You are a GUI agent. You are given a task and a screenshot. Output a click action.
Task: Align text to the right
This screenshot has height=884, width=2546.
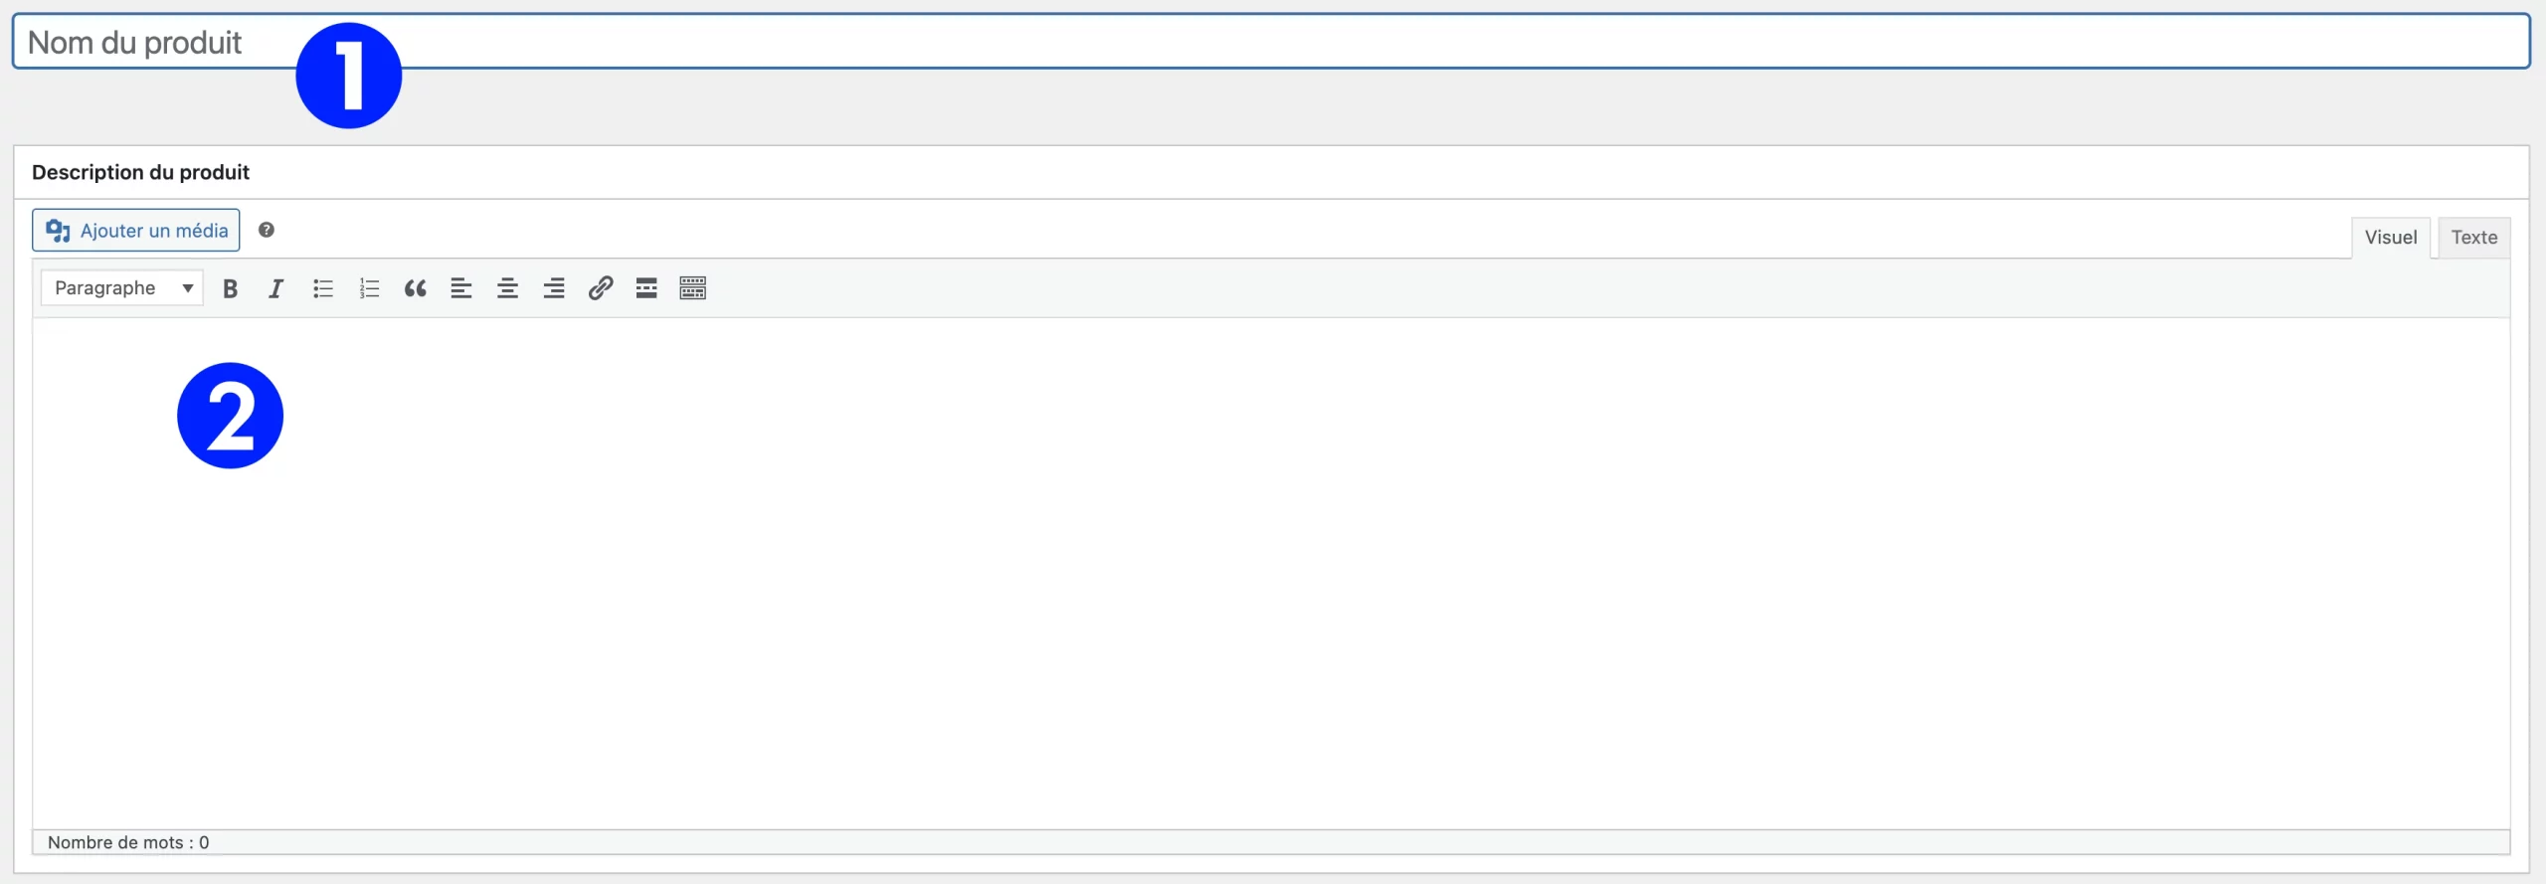coord(554,288)
